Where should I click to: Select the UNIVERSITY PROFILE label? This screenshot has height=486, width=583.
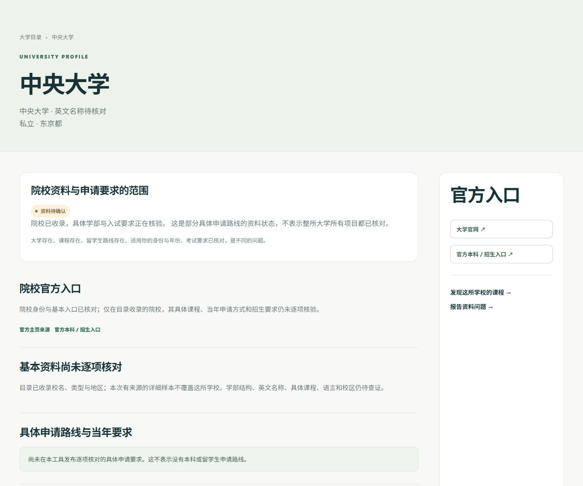tap(54, 57)
